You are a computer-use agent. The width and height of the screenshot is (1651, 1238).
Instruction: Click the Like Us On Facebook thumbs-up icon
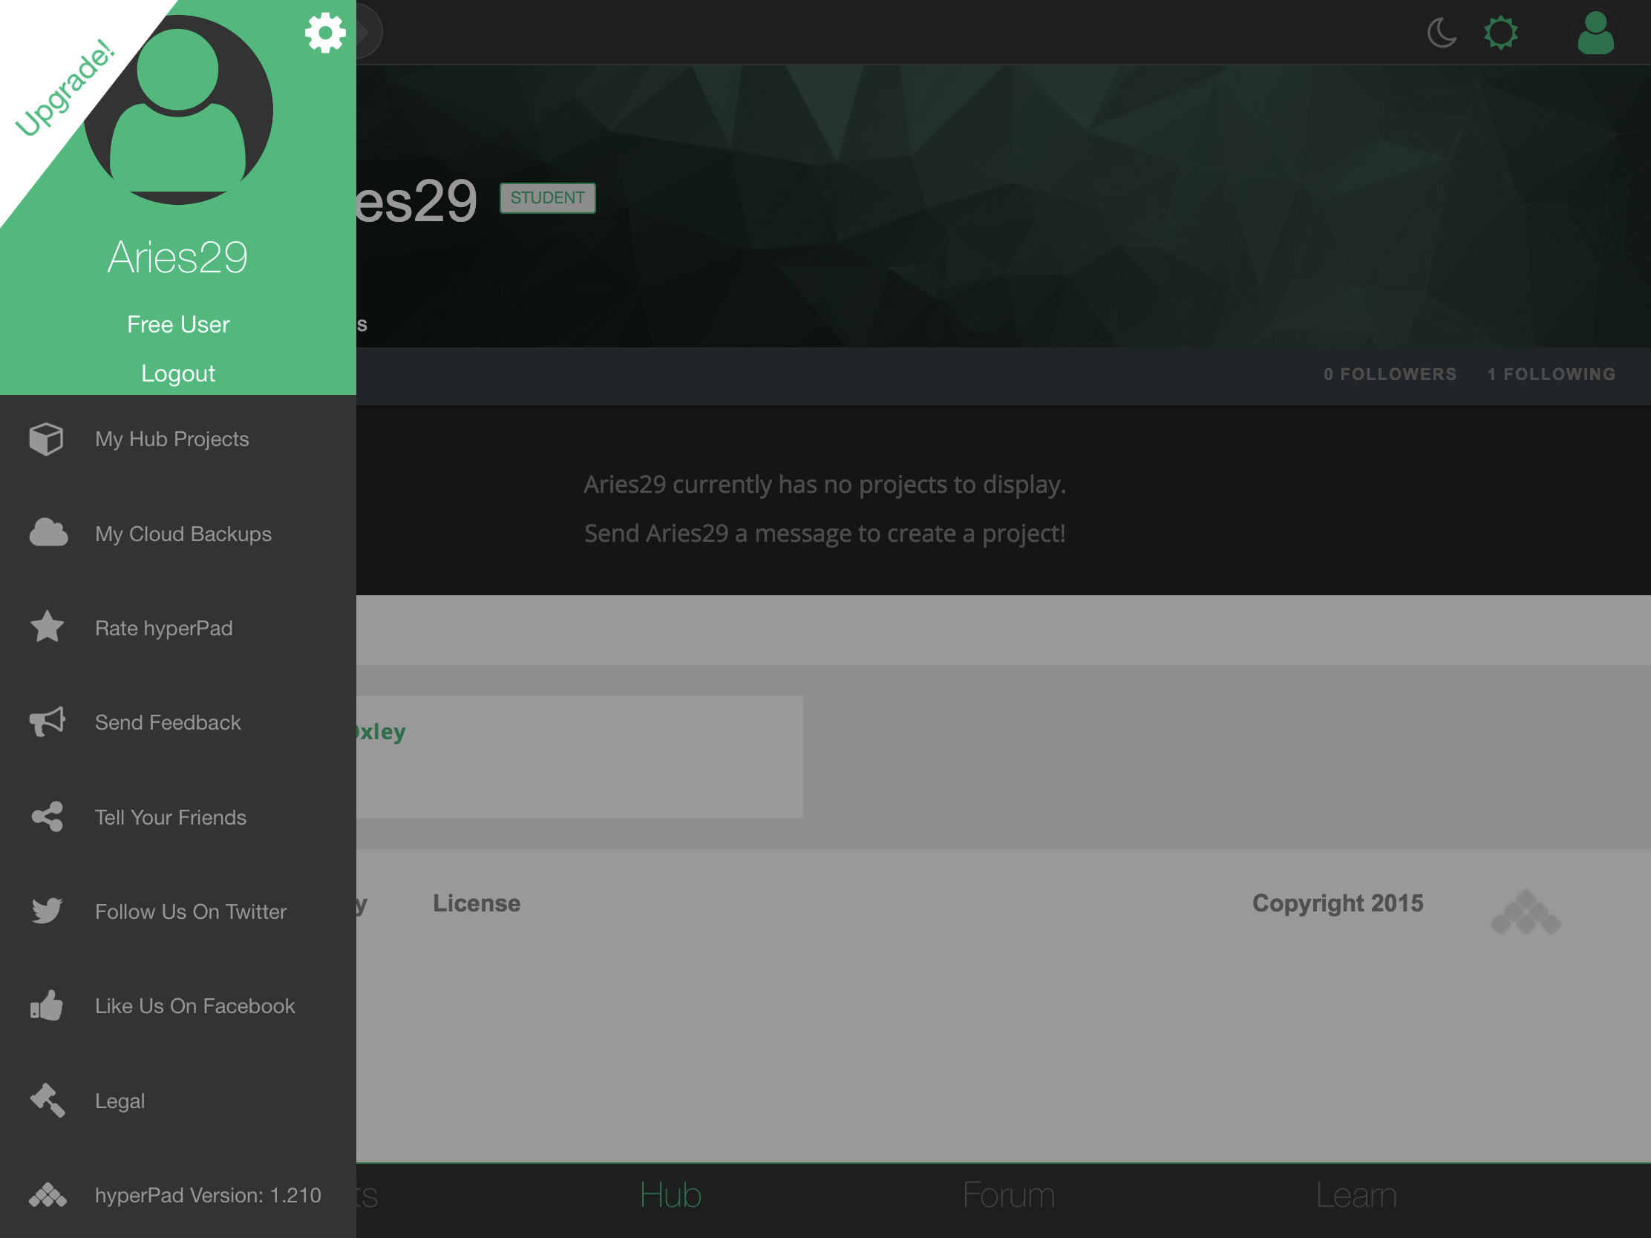47,1005
